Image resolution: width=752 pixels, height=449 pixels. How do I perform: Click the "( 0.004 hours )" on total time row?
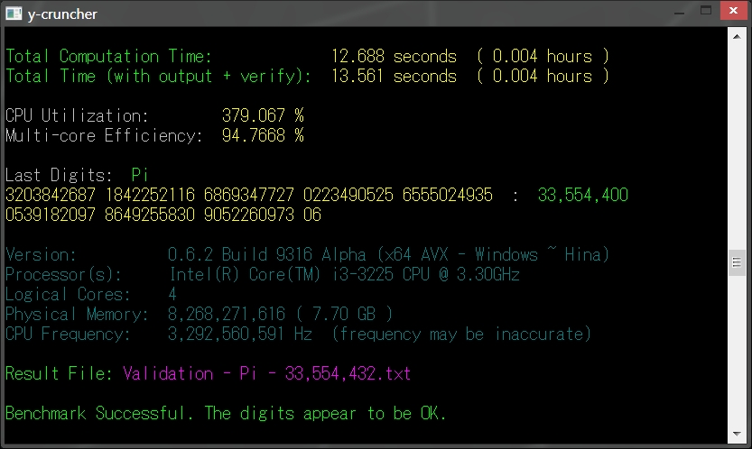coord(543,77)
